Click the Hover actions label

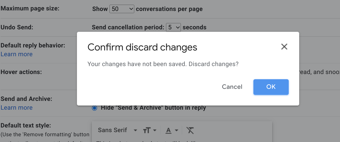(x=21, y=72)
